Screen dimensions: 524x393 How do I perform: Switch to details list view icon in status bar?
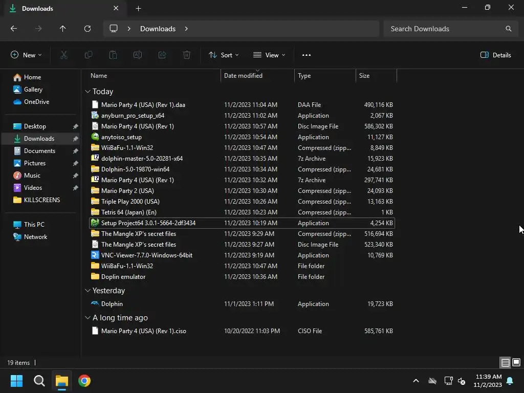pyautogui.click(x=505, y=362)
